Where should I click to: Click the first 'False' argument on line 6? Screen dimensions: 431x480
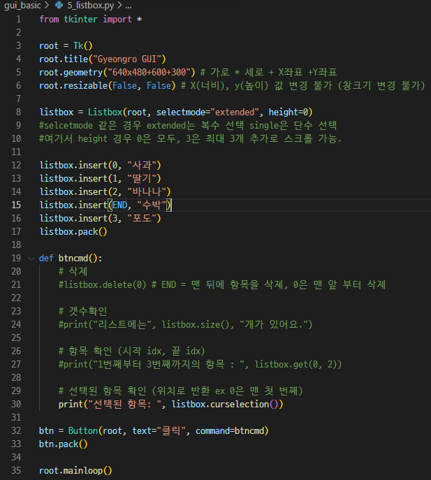pos(124,86)
